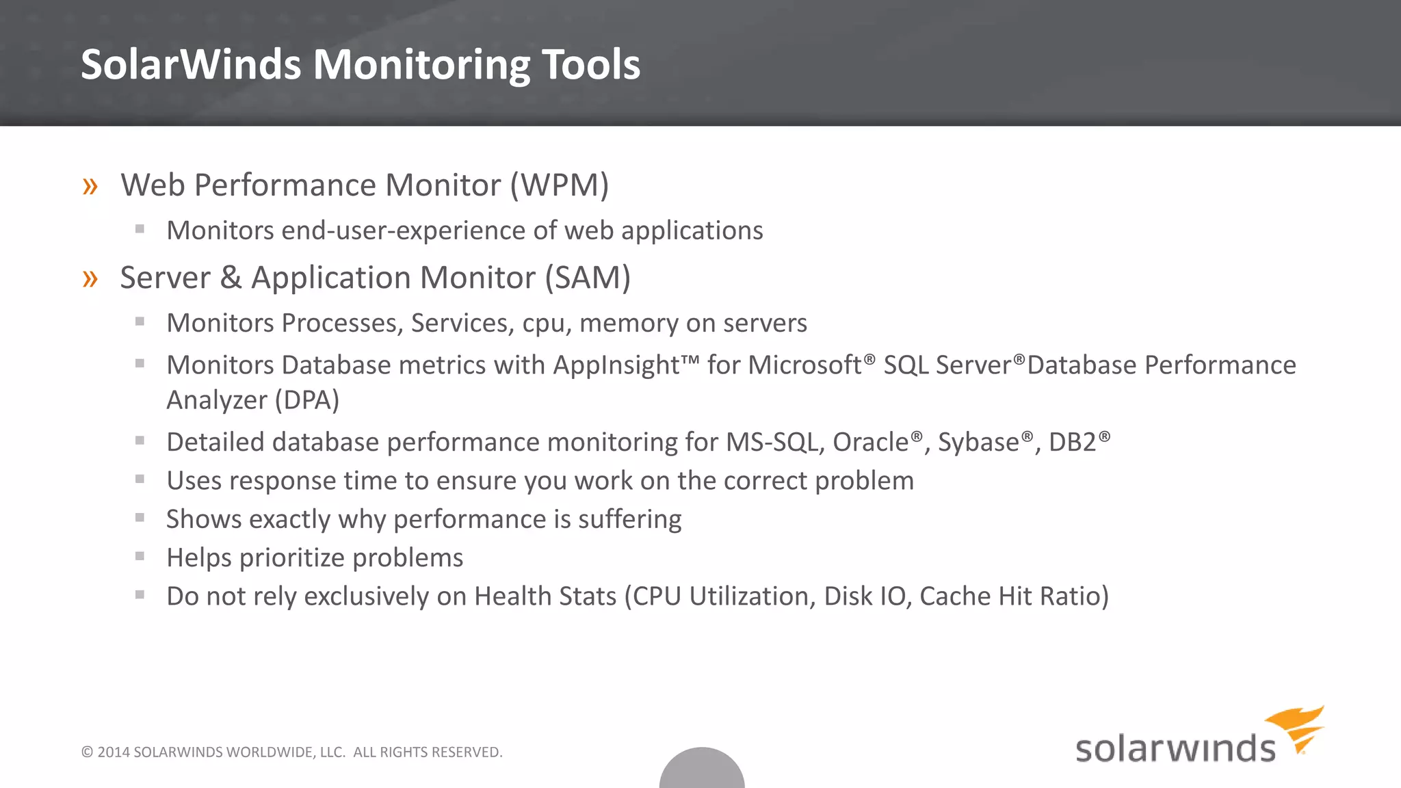Click the 'Monitors Database metrics with AppInsight' bullet
The width and height of the screenshot is (1401, 788).
click(731, 382)
